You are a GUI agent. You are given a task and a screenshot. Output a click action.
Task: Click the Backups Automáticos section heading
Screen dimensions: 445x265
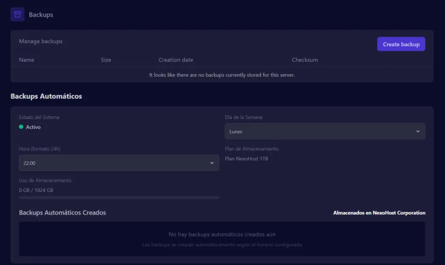[x=46, y=96]
